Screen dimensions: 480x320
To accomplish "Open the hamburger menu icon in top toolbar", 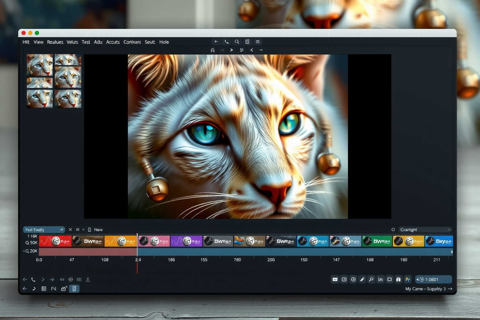I will (257, 42).
